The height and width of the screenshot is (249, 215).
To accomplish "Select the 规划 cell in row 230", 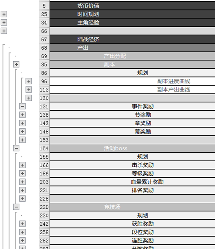I will point(132,215).
